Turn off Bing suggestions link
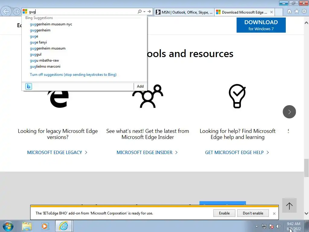309x232 pixels. click(73, 75)
